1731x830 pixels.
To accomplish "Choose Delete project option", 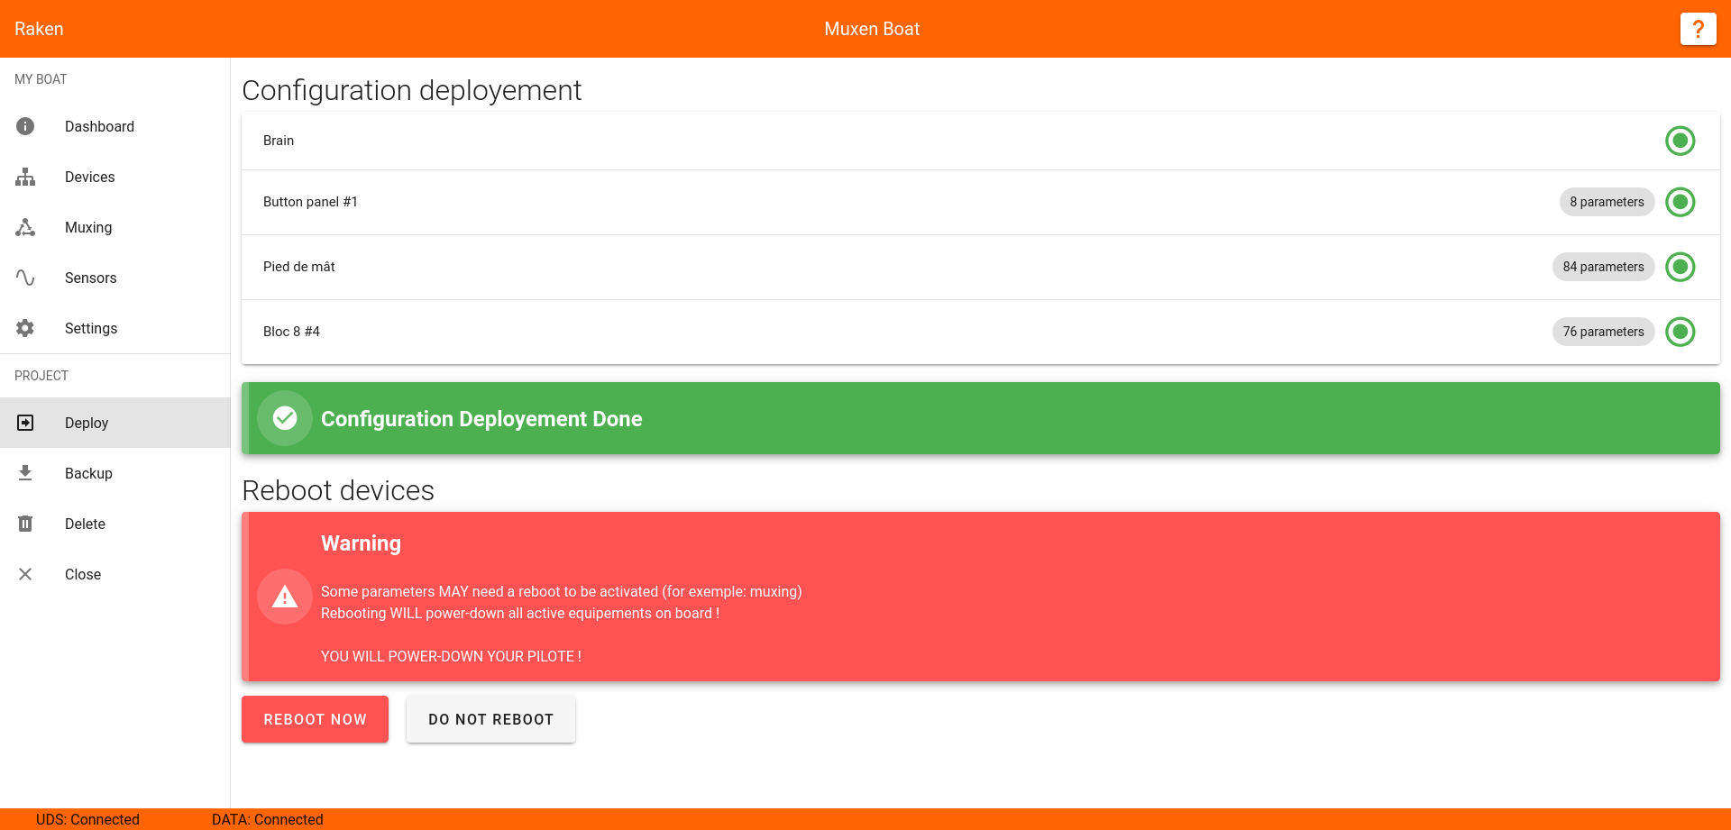I will pos(115,524).
